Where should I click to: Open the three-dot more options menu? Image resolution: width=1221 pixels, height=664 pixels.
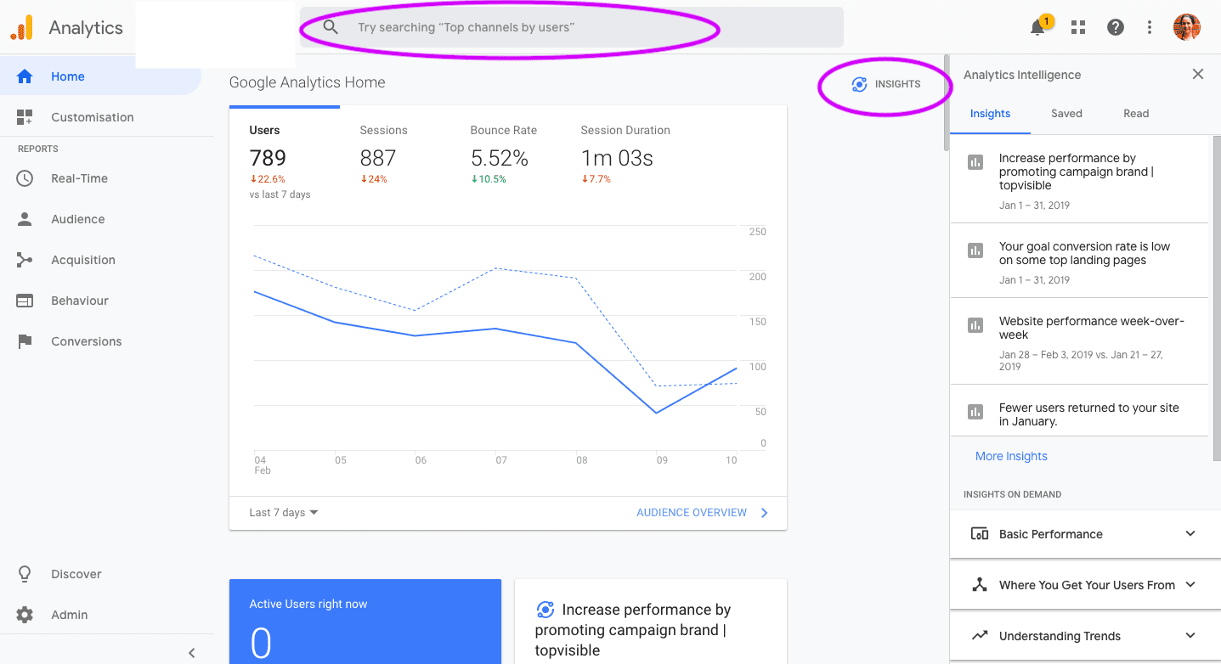click(x=1150, y=27)
